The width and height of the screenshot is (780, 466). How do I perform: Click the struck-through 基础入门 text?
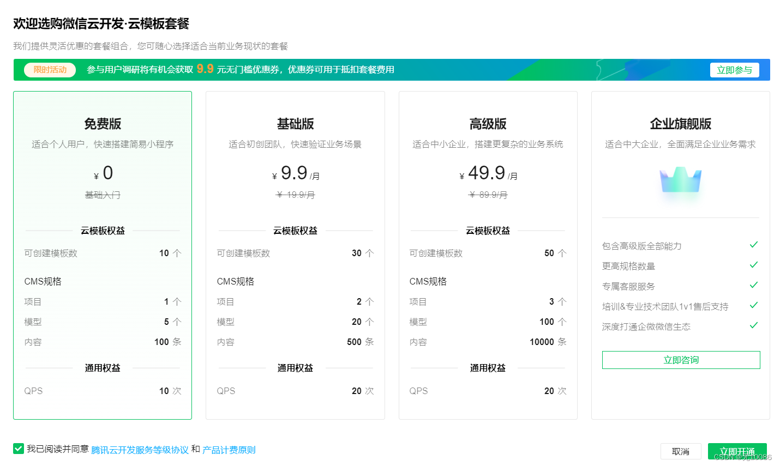[x=103, y=195]
